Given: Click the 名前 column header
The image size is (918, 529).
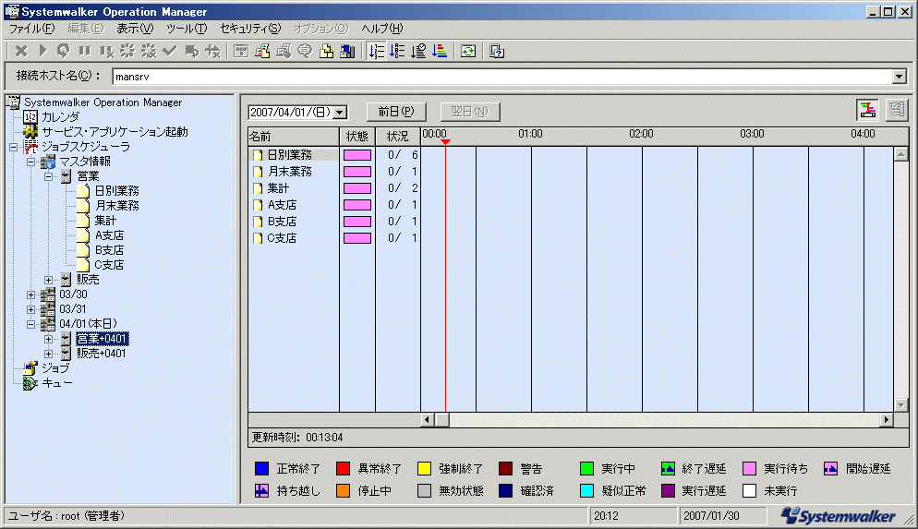Looking at the screenshot, I should (x=294, y=137).
